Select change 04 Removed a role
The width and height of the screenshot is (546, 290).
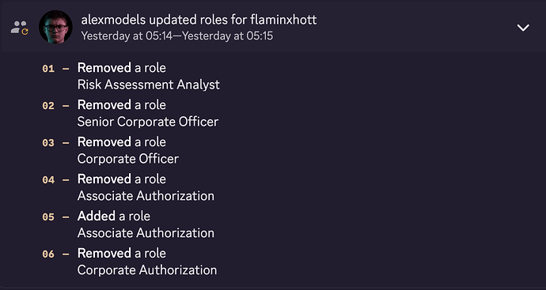click(122, 179)
